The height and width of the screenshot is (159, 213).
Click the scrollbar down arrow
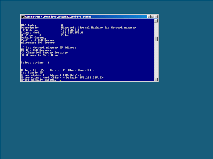(156, 79)
